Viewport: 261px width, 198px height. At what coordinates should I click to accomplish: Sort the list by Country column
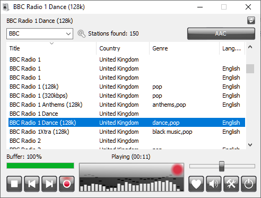pos(123,48)
